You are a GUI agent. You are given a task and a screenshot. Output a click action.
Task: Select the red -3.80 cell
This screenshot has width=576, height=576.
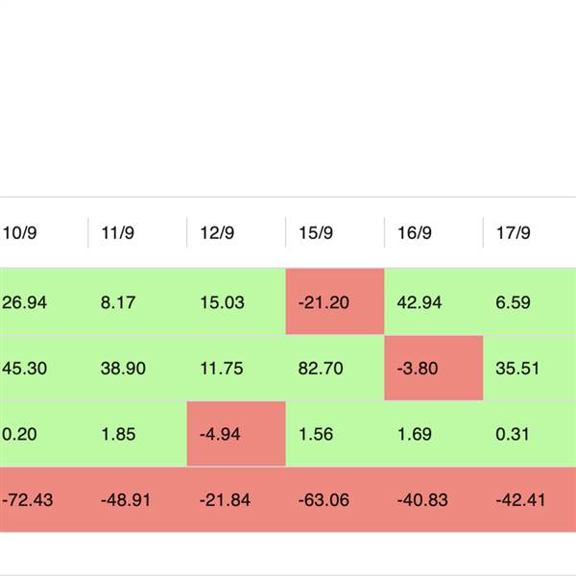coord(433,368)
